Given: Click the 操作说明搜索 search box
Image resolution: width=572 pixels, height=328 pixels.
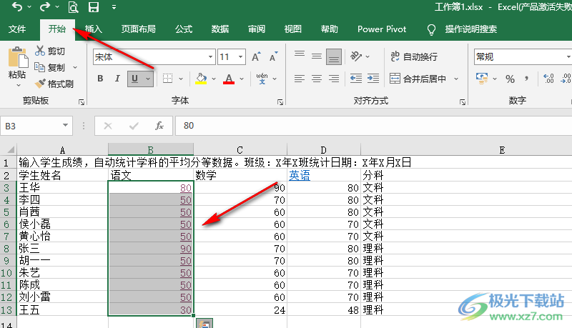Looking at the screenshot, I should point(470,29).
